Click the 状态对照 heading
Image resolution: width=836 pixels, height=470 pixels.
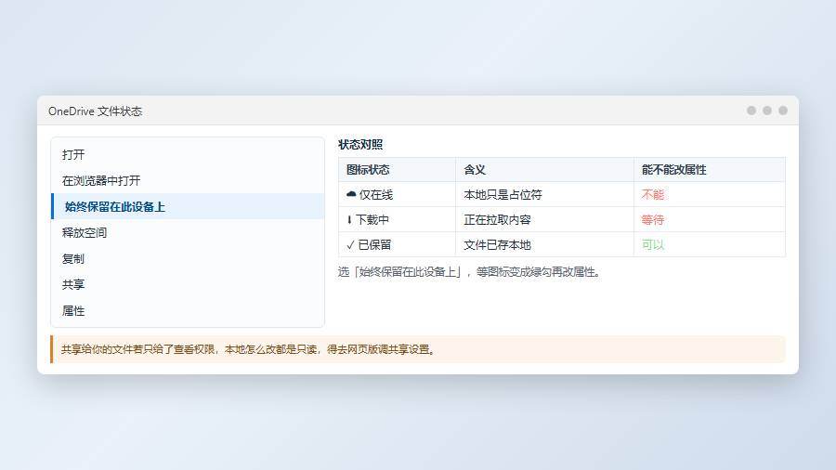click(360, 144)
